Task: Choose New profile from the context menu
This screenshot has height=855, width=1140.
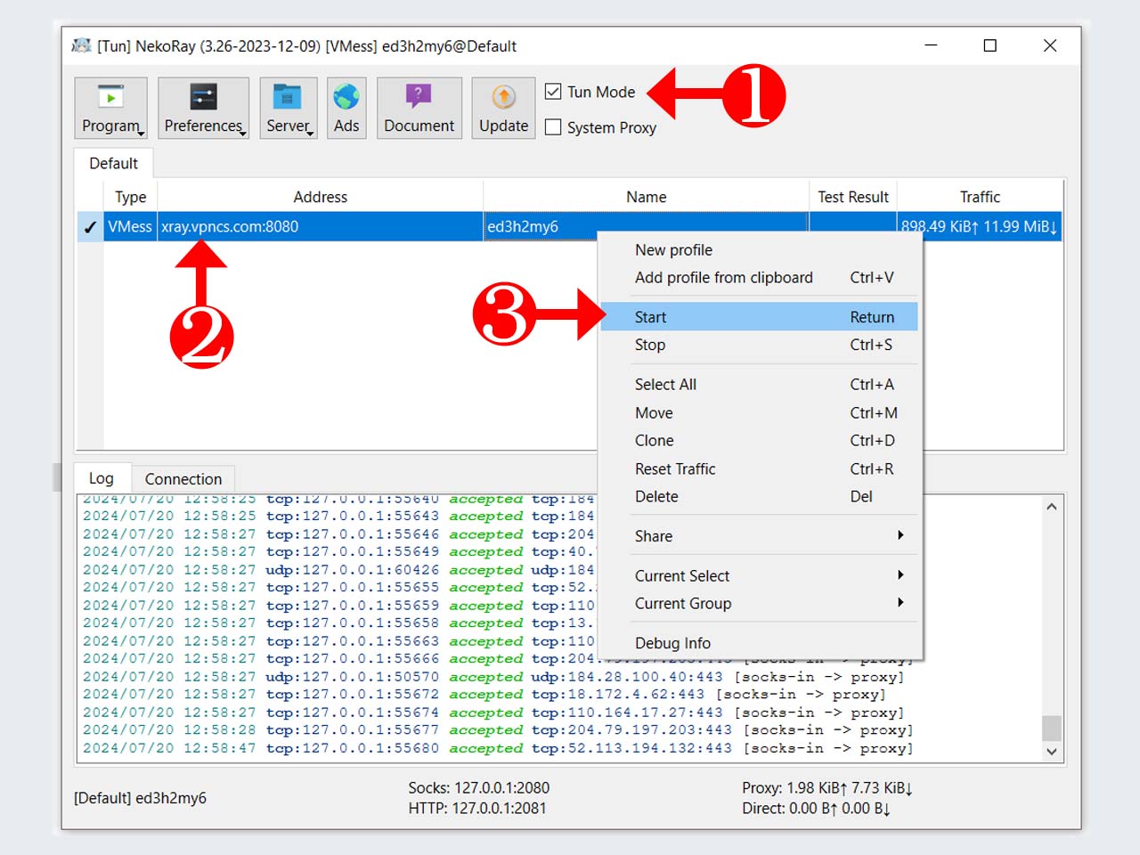Action: pyautogui.click(x=760, y=250)
